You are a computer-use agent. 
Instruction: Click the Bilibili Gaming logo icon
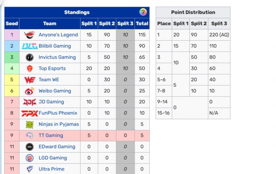[30, 46]
